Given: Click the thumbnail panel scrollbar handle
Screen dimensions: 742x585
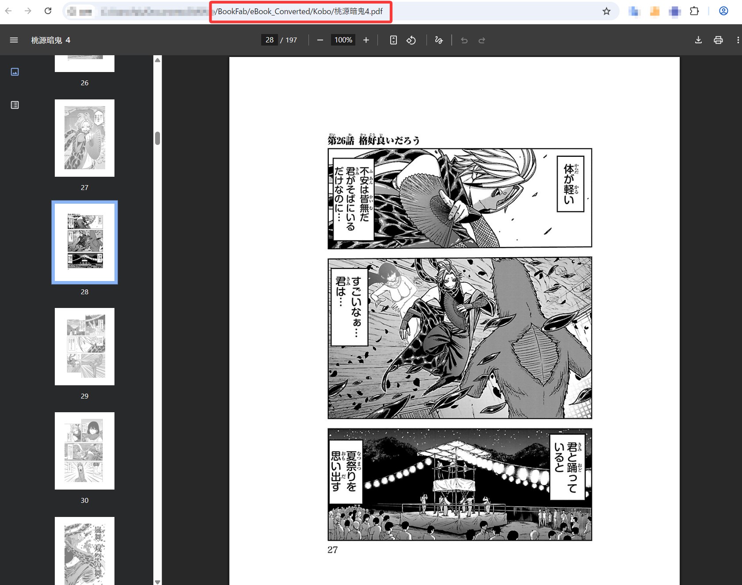Looking at the screenshot, I should click(157, 138).
